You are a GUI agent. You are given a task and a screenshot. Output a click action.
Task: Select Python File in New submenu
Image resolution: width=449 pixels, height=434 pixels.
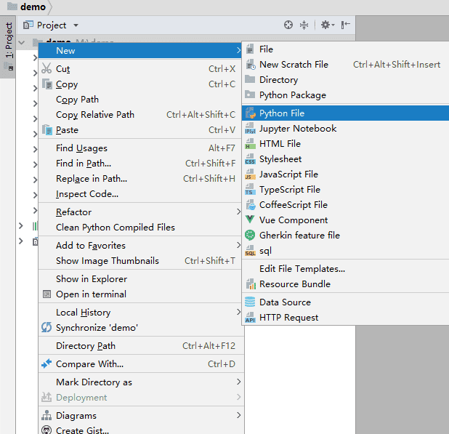345,113
